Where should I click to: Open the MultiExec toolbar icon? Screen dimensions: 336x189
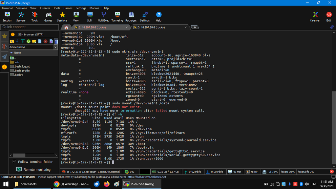(x=103, y=17)
